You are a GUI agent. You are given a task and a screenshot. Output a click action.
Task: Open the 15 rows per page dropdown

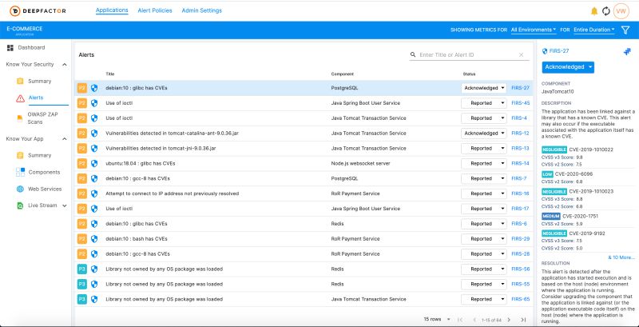point(437,319)
